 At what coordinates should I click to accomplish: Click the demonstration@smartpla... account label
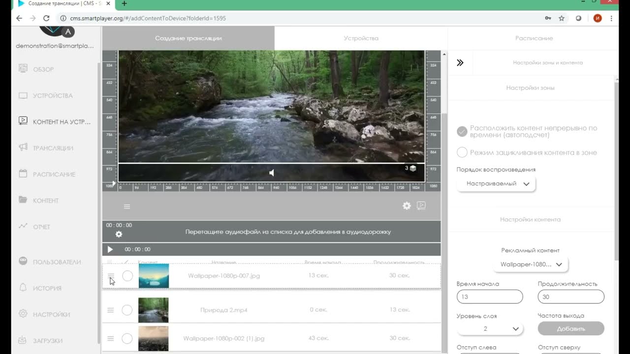pos(55,45)
